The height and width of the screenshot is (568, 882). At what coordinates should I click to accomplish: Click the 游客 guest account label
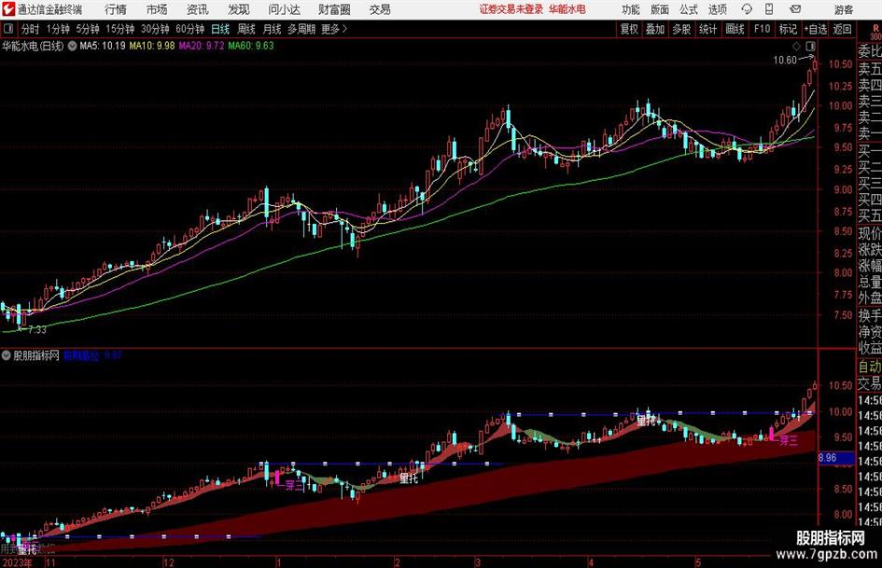point(844,9)
